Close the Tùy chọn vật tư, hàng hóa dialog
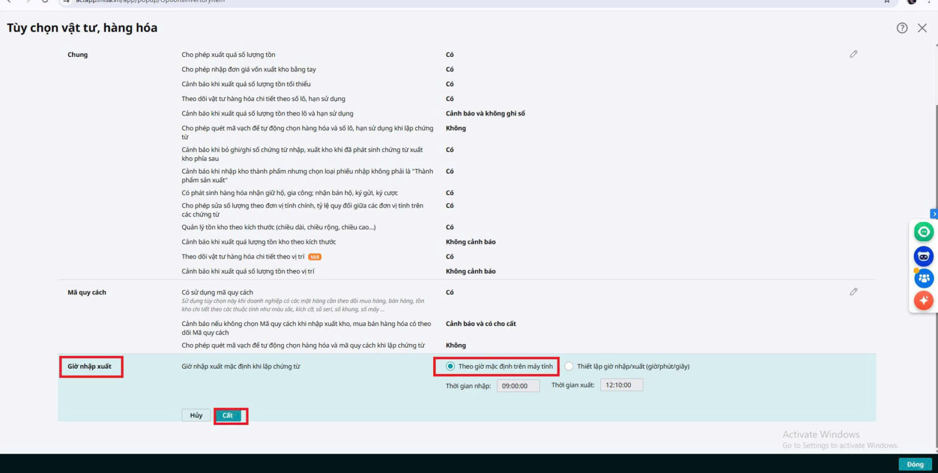 point(922,28)
